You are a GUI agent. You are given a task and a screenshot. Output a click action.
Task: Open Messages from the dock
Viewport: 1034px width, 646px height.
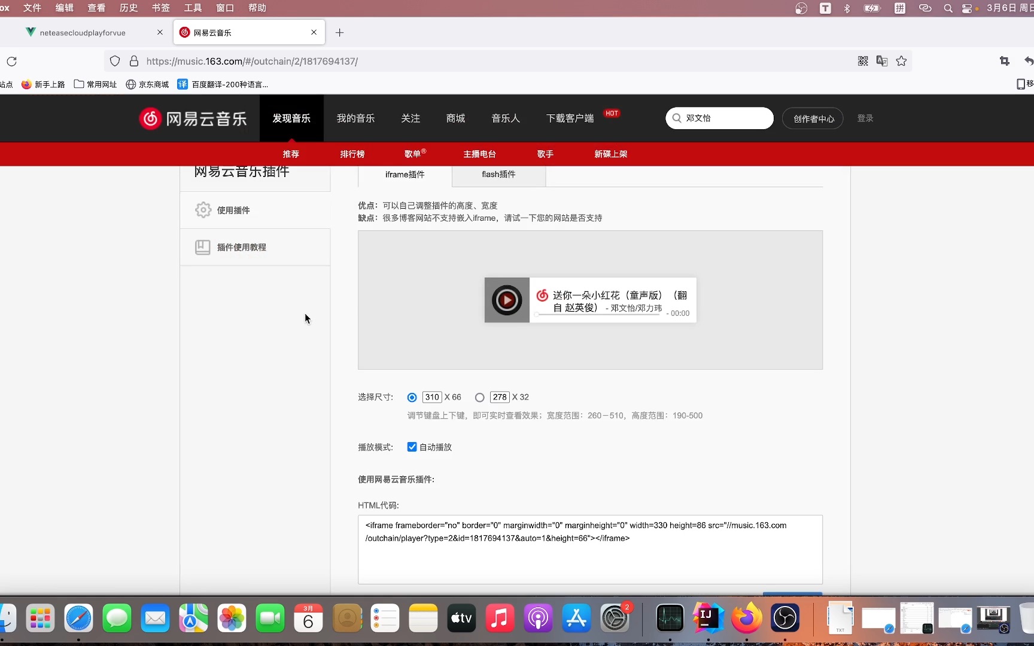117,618
